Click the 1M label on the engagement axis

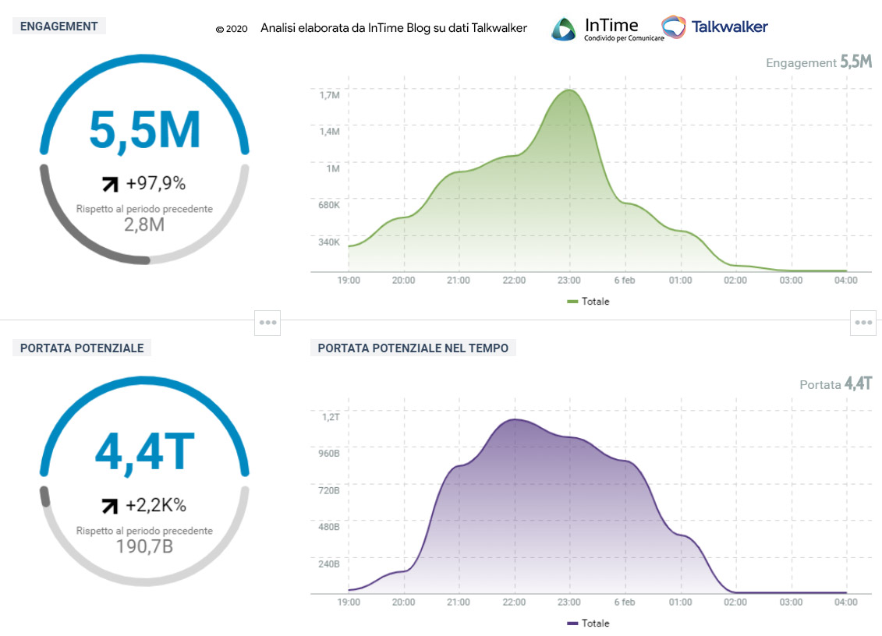click(x=333, y=168)
